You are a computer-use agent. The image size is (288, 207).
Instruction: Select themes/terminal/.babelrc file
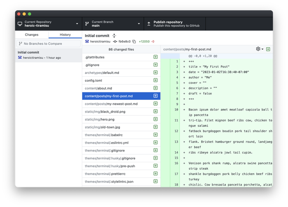tap(121, 135)
